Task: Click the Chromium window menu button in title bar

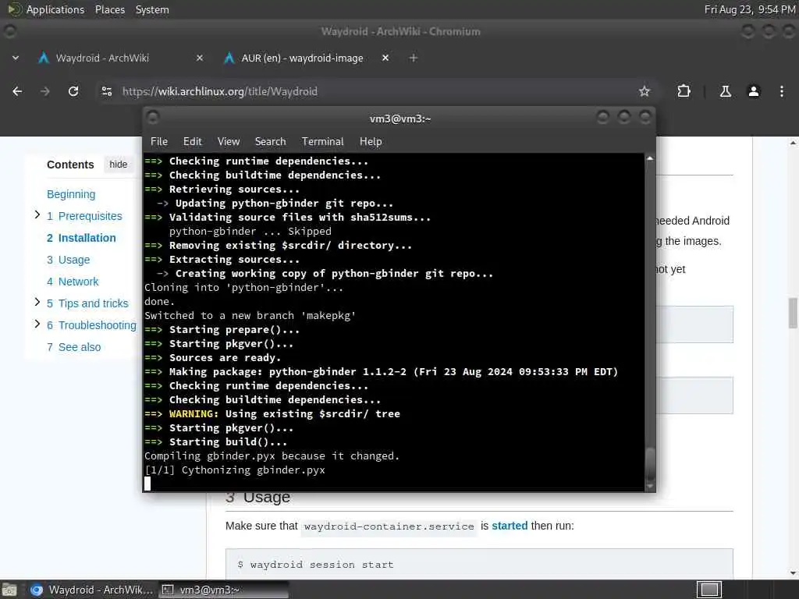Action: coord(9,31)
